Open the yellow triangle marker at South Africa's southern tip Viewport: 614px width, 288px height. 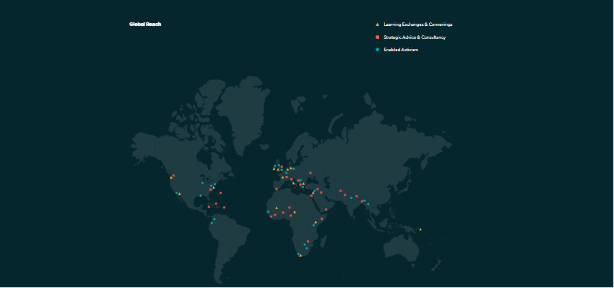300,256
